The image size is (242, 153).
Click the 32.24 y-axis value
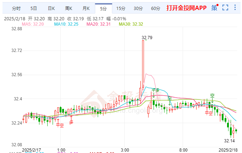[17, 123]
